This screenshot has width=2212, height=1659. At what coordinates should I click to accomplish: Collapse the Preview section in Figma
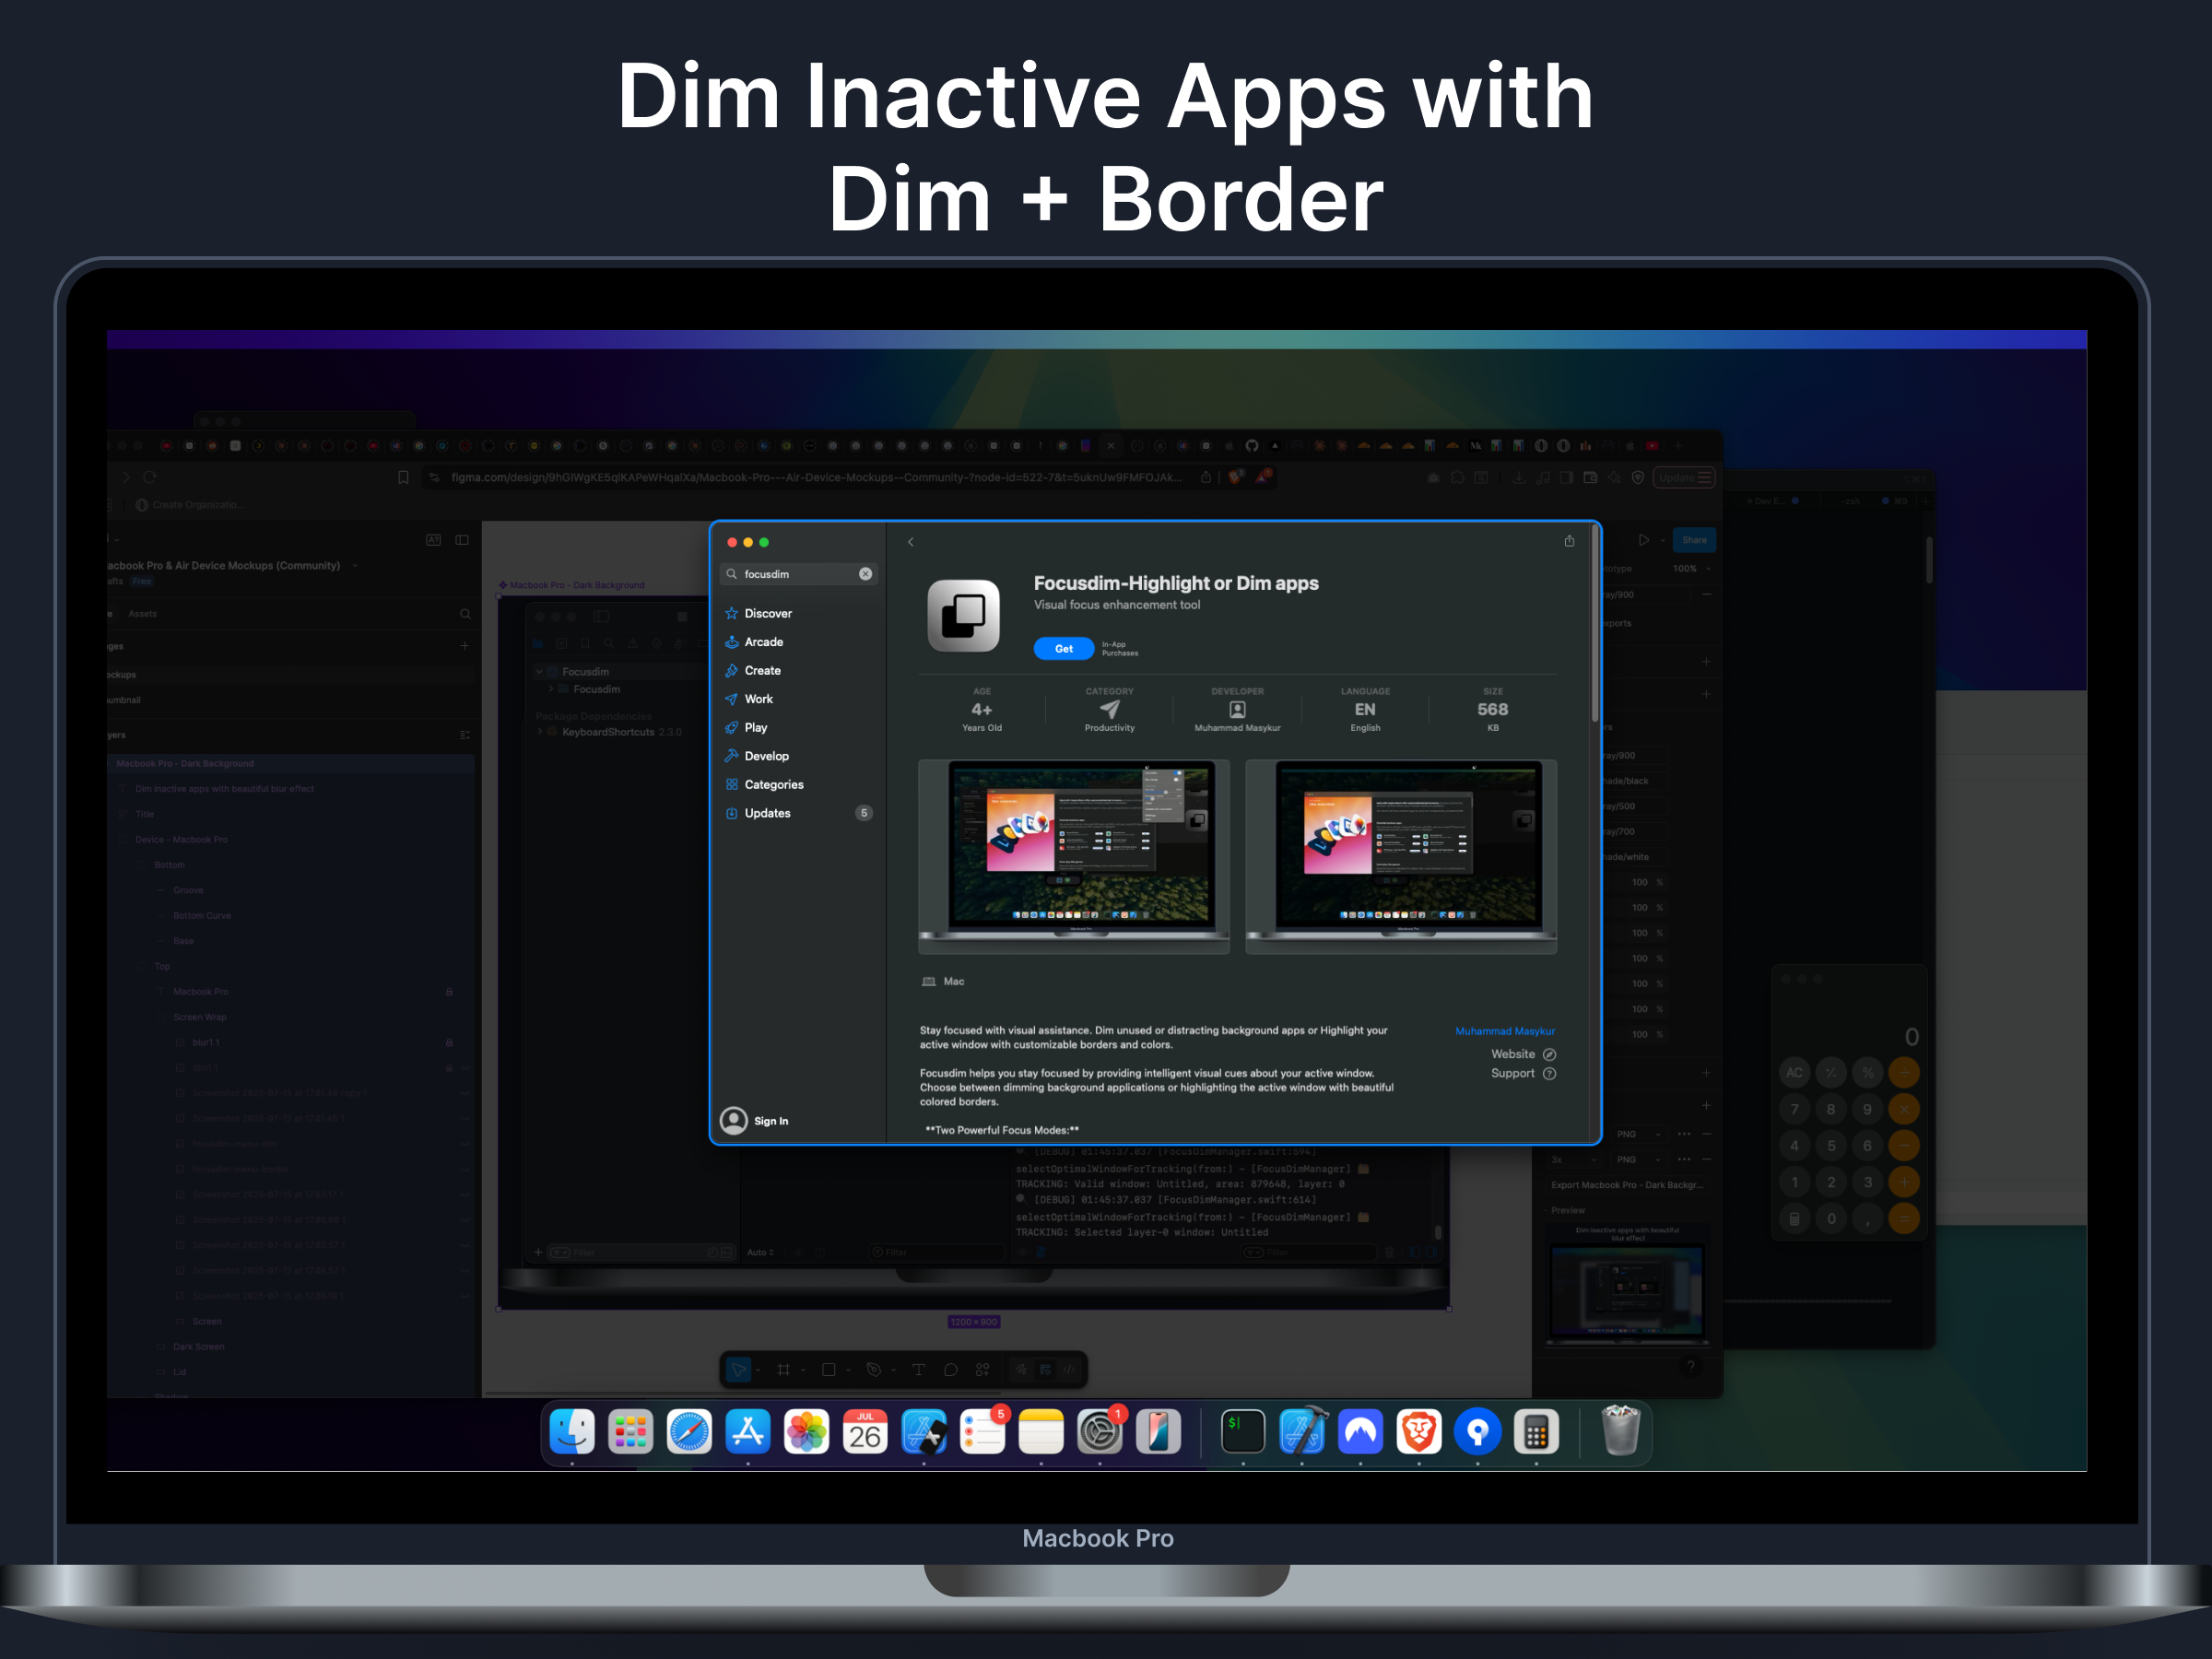[1567, 1210]
